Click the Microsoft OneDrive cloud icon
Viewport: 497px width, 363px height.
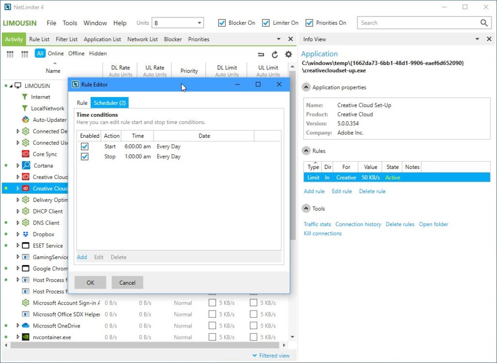(x=26, y=326)
